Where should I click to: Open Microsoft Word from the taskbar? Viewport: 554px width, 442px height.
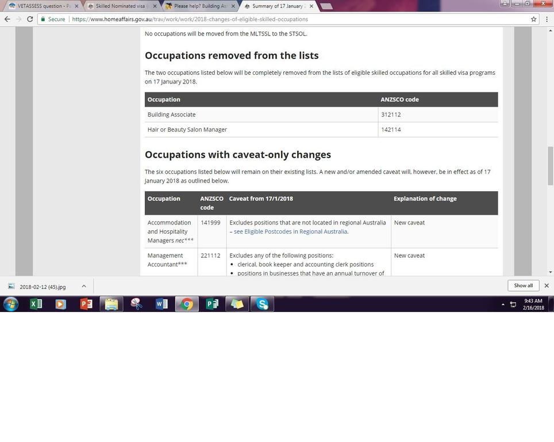pos(161,304)
